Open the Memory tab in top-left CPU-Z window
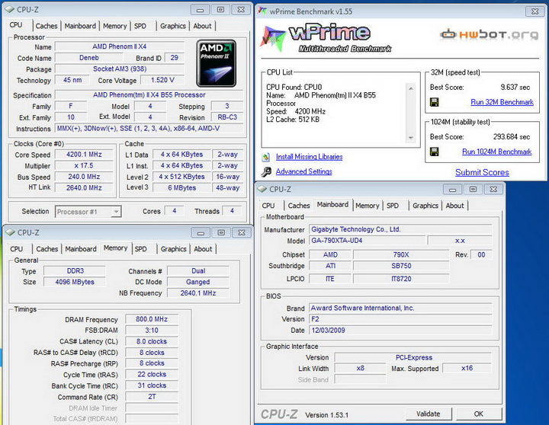The height and width of the screenshot is (425, 549). click(x=115, y=26)
